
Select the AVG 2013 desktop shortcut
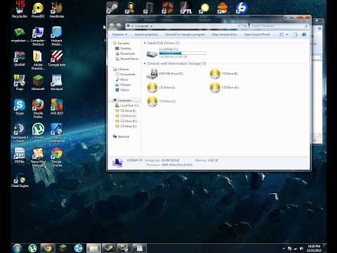[x=57, y=107]
